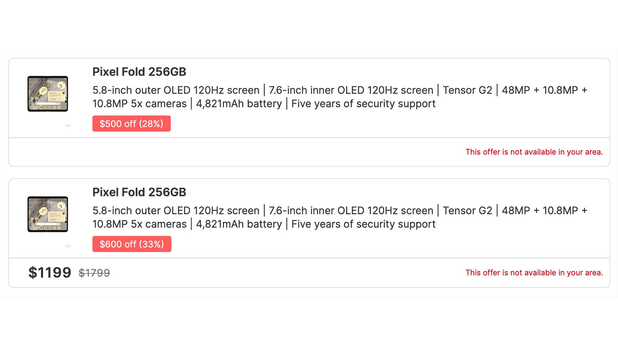This screenshot has width=618, height=347.
Task: Click the $1199 sale price
Action: coord(50,272)
